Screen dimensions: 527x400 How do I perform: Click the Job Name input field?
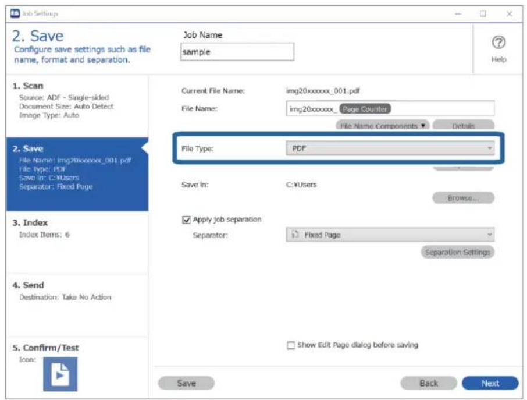(x=237, y=52)
